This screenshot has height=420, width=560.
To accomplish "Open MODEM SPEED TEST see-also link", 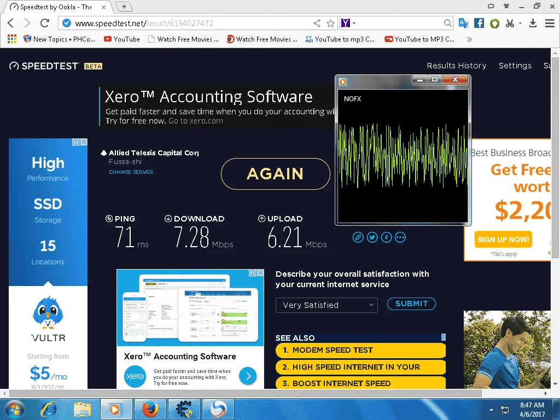I will click(361, 351).
